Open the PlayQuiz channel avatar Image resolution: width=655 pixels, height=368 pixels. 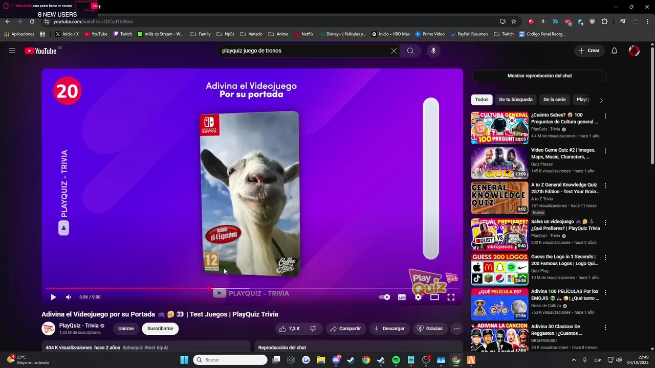[x=49, y=329]
